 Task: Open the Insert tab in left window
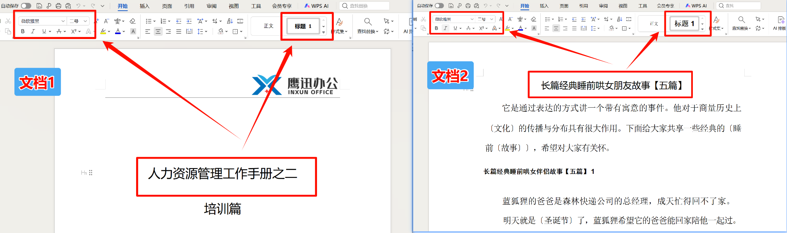click(x=144, y=6)
